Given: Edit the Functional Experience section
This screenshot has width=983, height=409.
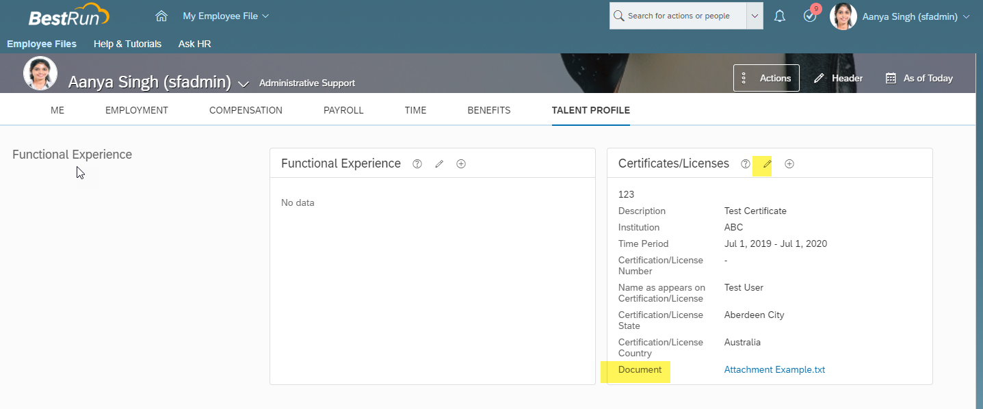Looking at the screenshot, I should pyautogui.click(x=439, y=163).
